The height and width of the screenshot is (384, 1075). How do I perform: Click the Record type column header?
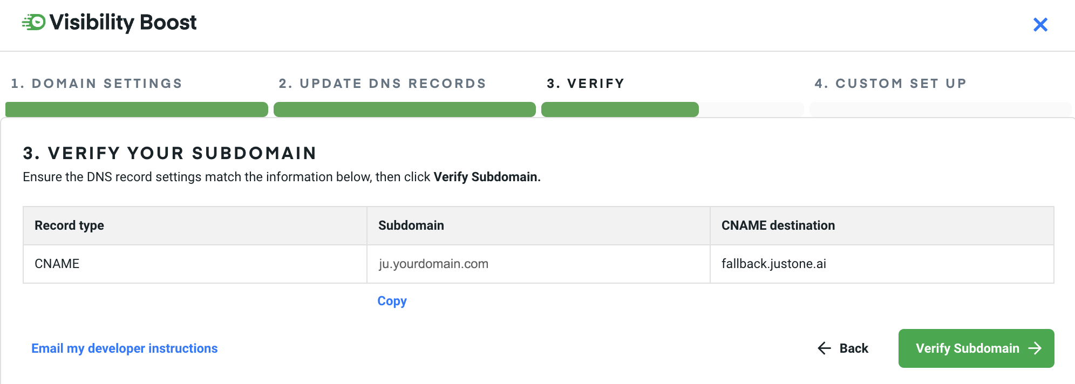point(69,225)
